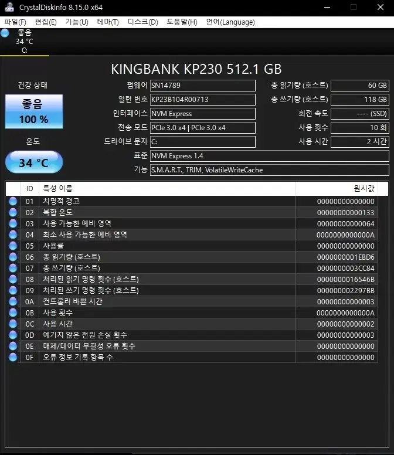Click the status orb for 08 처리된 읽기 명령 횟수
The height and width of the screenshot is (455, 394).
pyautogui.click(x=13, y=279)
